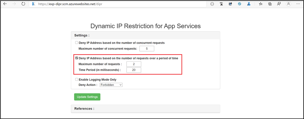
Task: Click the circular brackets extension icon
Action: coord(212,4)
